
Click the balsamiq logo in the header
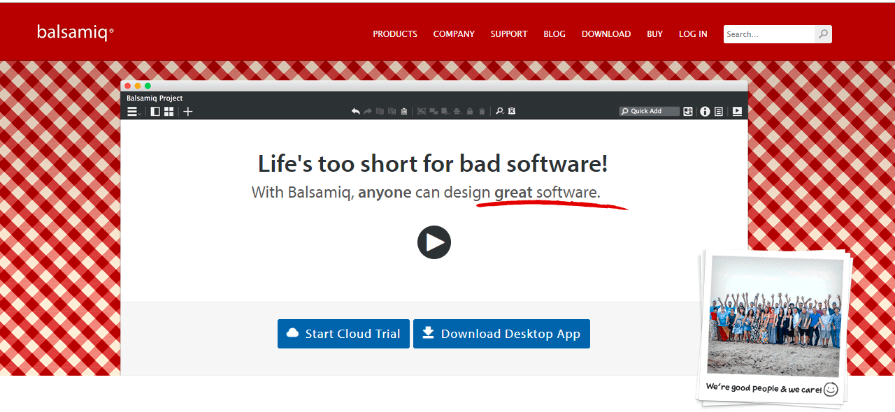click(75, 32)
